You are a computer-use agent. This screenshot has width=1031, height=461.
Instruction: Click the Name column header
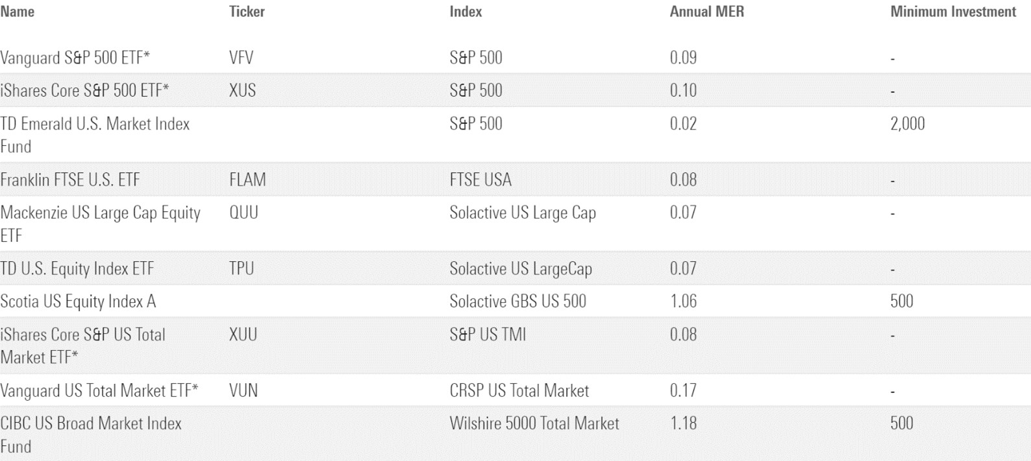tap(18, 12)
